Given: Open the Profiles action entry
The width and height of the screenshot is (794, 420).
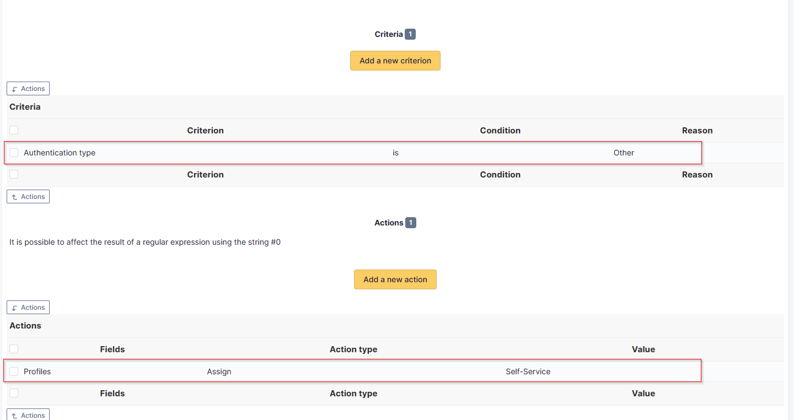Looking at the screenshot, I should [37, 371].
